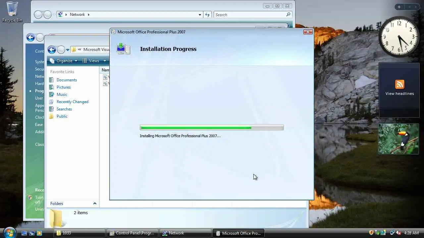424x238 pixels.
Task: Click the green check tray icon
Action: coord(377,233)
